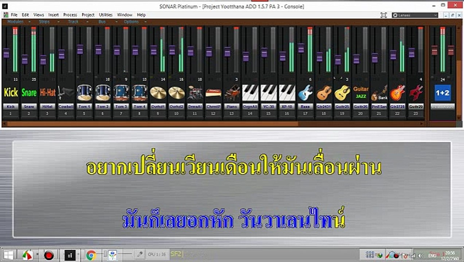Click the Guitar JAZZ track icon
This screenshot has height=262, width=464.
point(360,92)
